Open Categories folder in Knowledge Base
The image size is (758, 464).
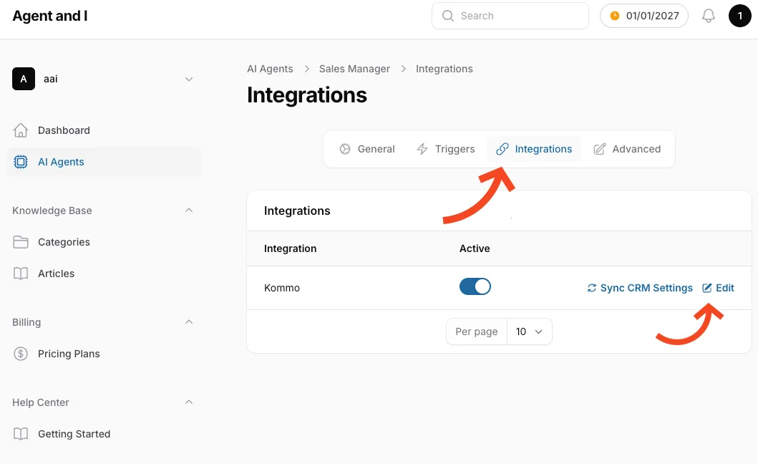(64, 242)
